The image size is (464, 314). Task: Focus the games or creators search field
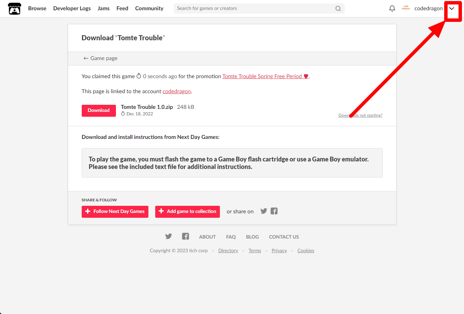pyautogui.click(x=259, y=9)
